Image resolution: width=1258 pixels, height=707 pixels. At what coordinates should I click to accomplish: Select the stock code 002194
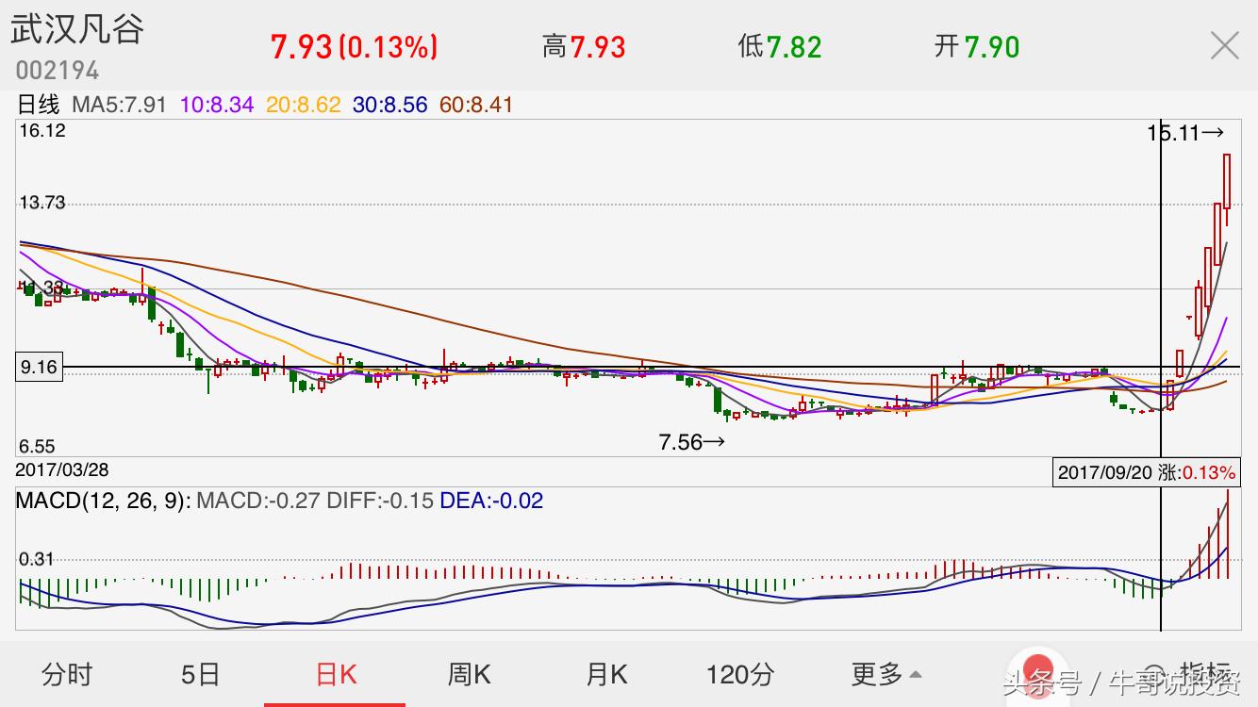pos(57,71)
